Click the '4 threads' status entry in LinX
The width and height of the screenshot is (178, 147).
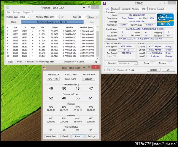pyautogui.click(x=29, y=62)
